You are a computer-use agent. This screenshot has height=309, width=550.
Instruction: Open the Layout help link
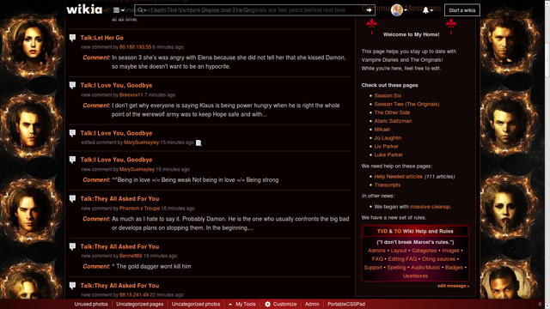399,251
